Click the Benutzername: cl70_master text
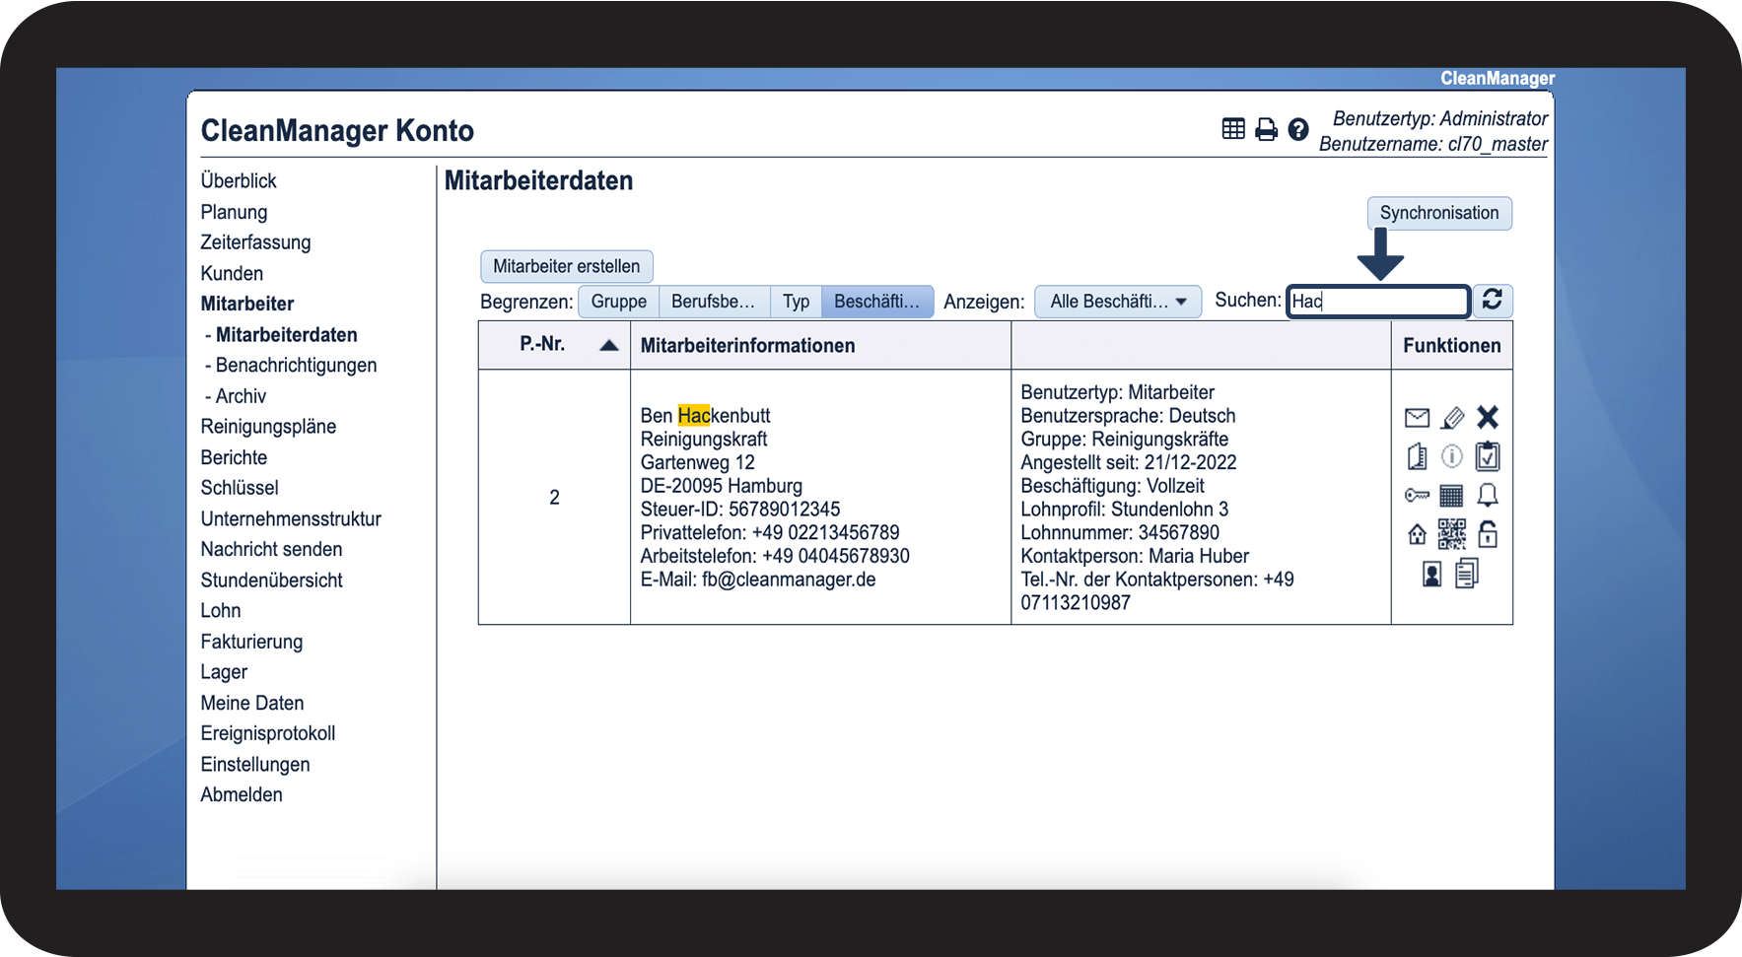This screenshot has height=957, width=1742. 1433,144
